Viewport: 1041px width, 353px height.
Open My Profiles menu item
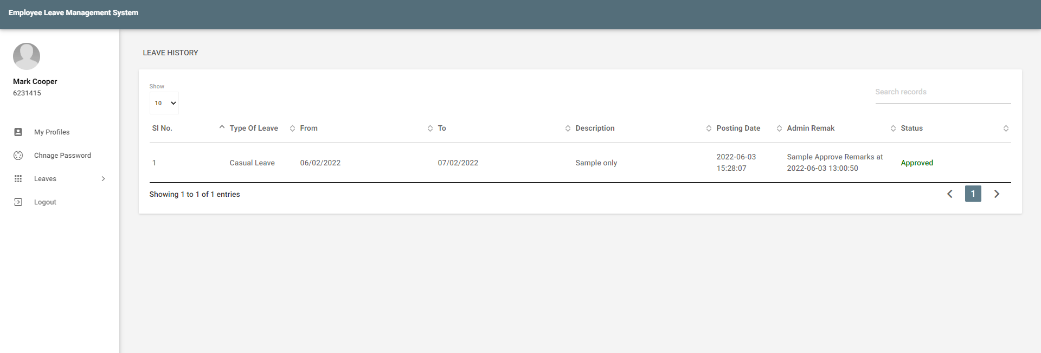(x=60, y=132)
